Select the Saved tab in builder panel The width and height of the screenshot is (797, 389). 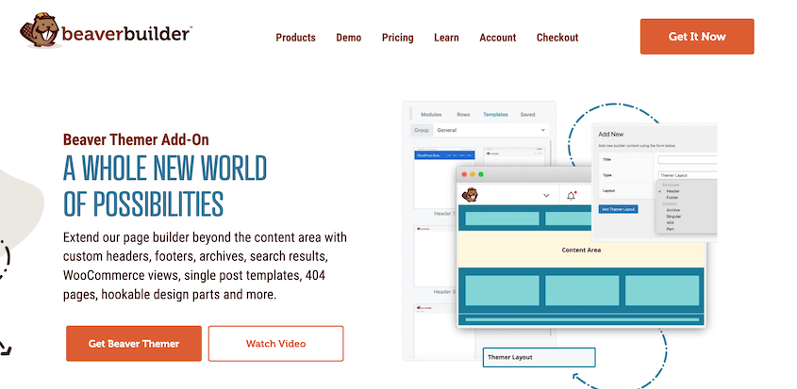527,115
